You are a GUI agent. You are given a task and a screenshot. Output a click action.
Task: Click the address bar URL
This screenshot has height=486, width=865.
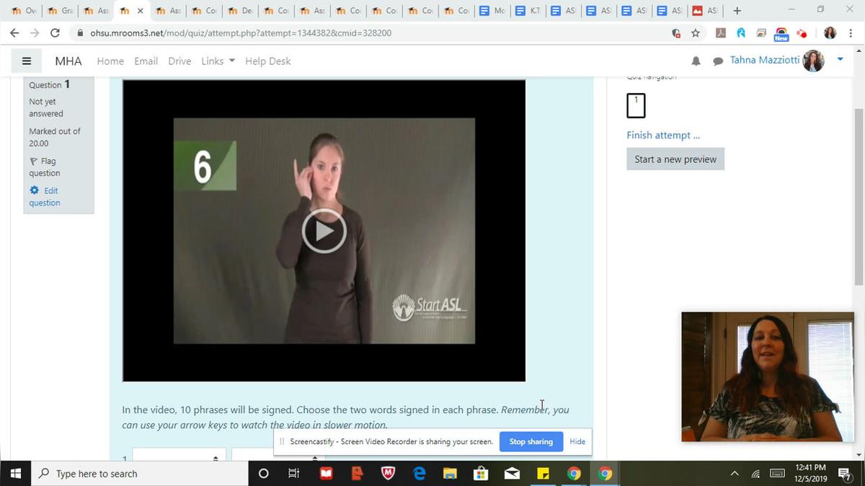tap(241, 32)
